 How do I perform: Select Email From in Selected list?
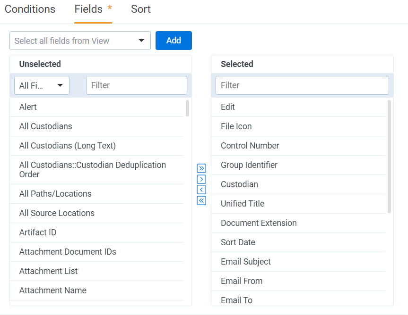[x=298, y=281]
